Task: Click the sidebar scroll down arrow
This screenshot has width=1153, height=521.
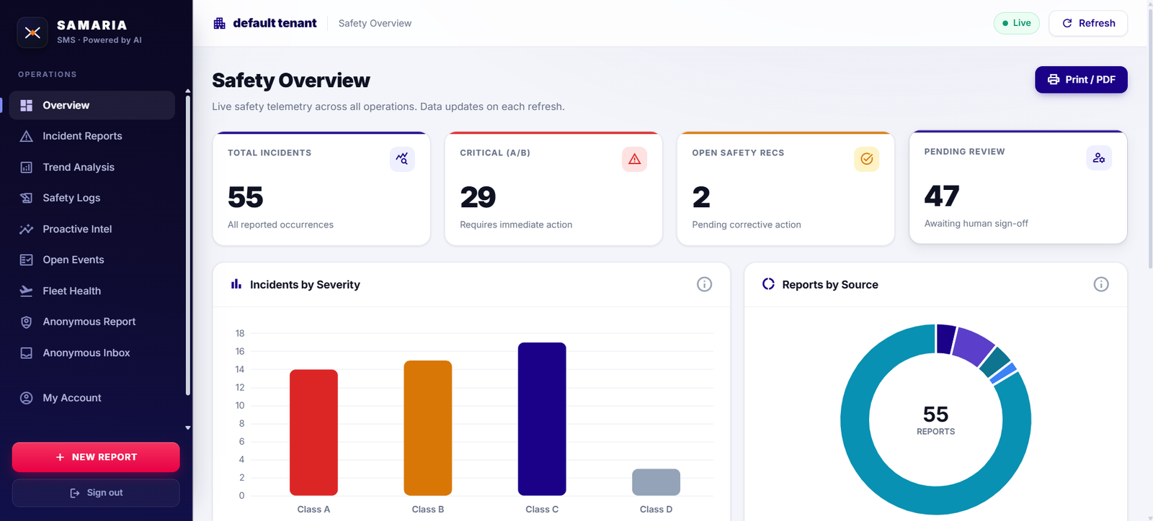Action: coord(188,427)
